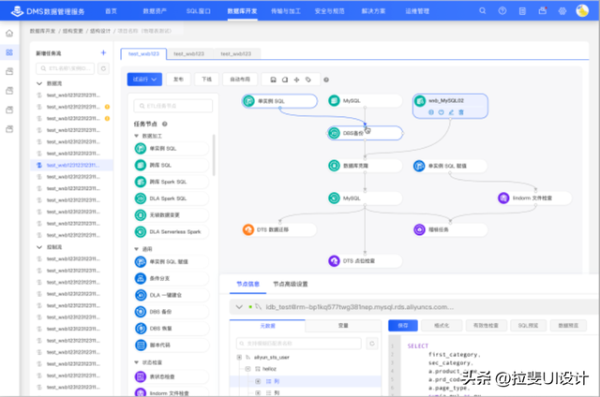Open 首页 in top navigation
This screenshot has height=397, width=600.
tap(112, 11)
